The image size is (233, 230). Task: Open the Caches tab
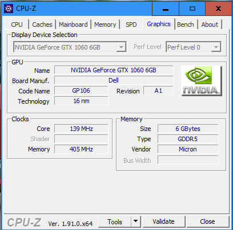[x=42, y=24]
